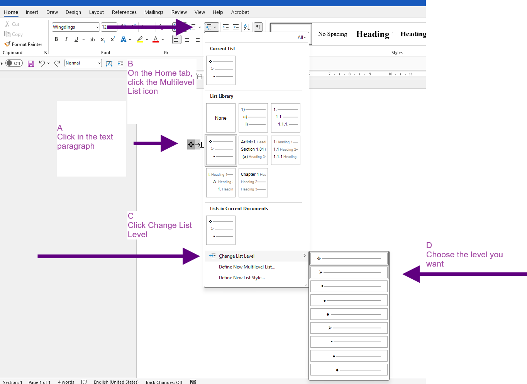This screenshot has width=527, height=384.
Task: Open the Acrobat tab
Action: (240, 12)
